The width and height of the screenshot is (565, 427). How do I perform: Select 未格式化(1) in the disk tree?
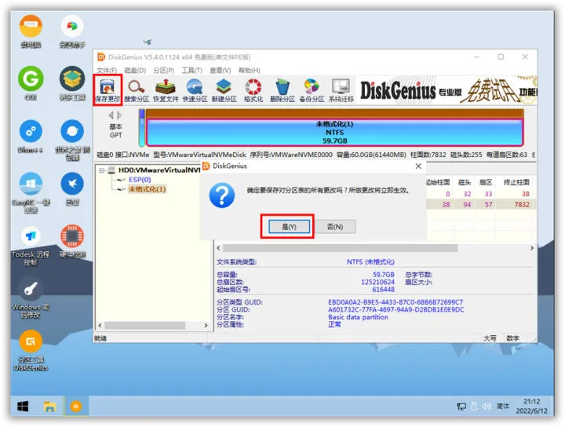[x=147, y=189]
